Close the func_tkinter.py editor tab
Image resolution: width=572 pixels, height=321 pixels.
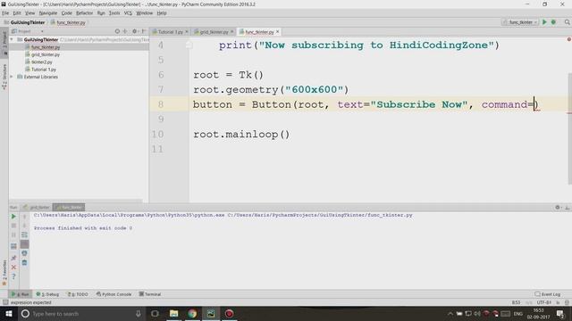point(278,32)
